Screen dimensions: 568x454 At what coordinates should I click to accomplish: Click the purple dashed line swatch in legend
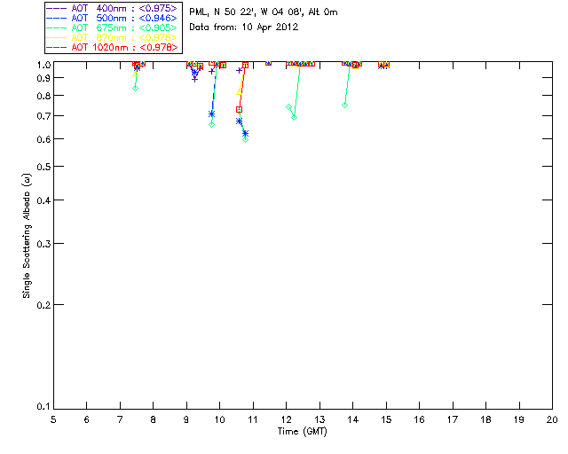coord(57,9)
